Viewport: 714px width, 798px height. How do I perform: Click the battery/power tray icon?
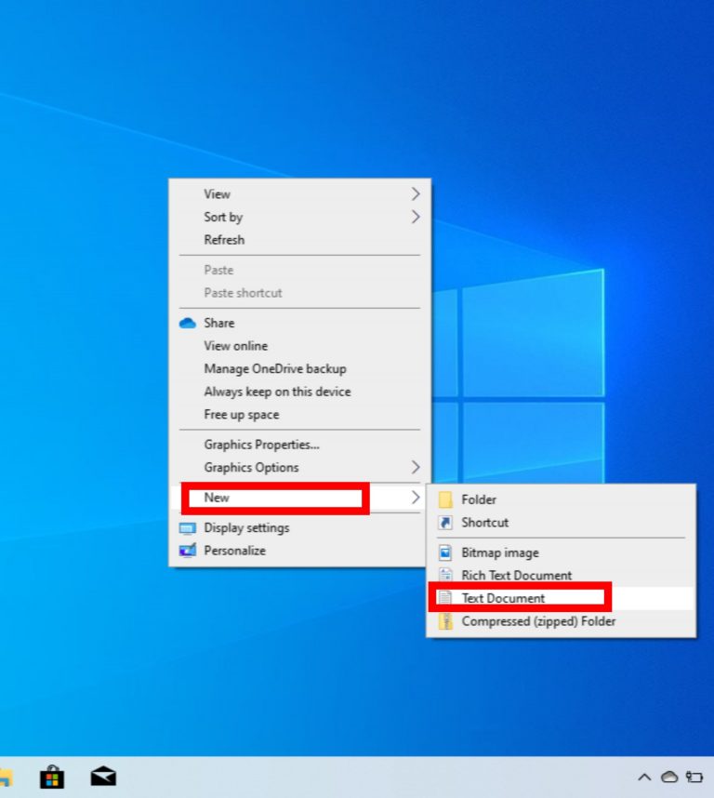click(694, 778)
